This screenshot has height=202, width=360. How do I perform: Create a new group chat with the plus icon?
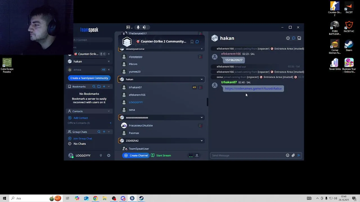point(104,132)
